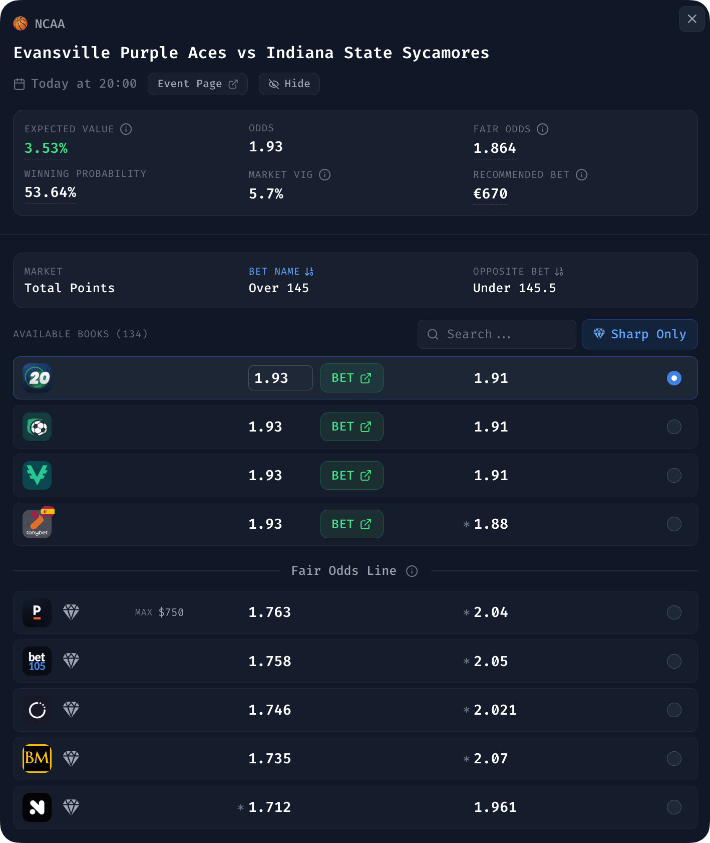Image resolution: width=710 pixels, height=843 pixels.
Task: Click the sharp diamond icon beside Pinnacle logo
Action: coord(71,612)
